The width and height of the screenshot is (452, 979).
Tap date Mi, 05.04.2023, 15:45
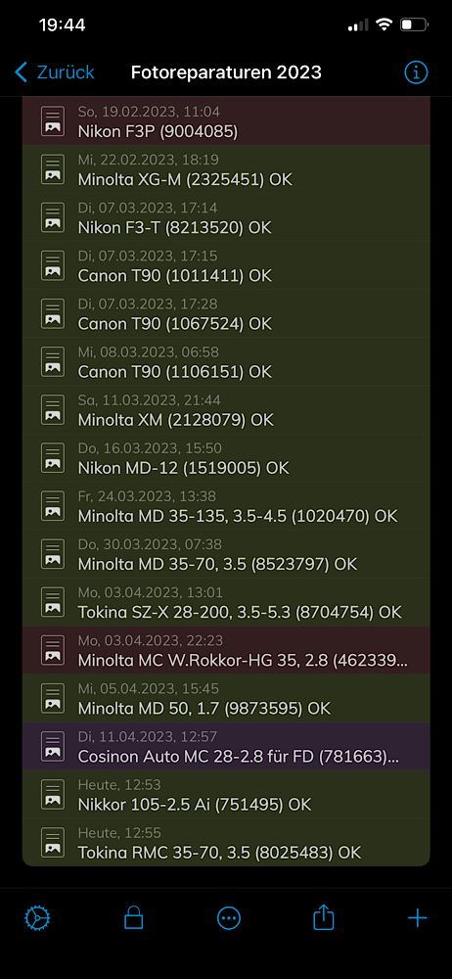(x=149, y=688)
